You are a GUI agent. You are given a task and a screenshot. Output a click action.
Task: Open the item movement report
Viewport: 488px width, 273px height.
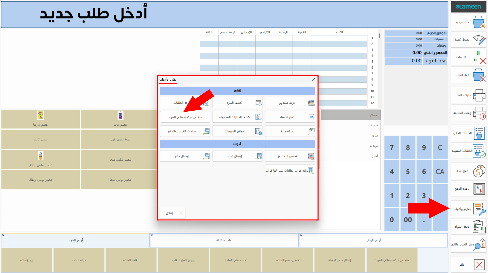tap(290, 131)
